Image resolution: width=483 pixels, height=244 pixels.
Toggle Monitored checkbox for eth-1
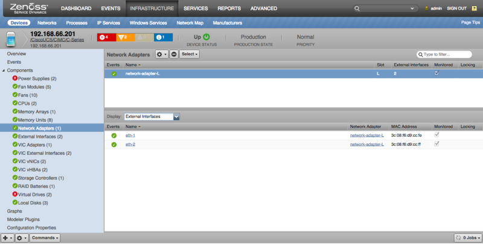tap(437, 134)
